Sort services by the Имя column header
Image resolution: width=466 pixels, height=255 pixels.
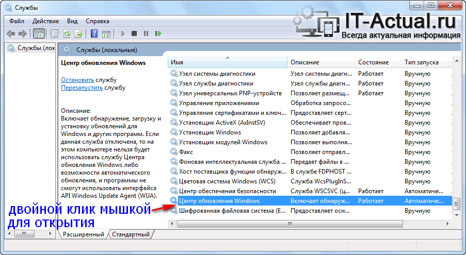pyautogui.click(x=227, y=62)
